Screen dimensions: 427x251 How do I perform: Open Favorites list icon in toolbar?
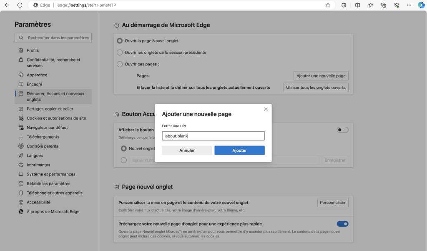pyautogui.click(x=371, y=5)
